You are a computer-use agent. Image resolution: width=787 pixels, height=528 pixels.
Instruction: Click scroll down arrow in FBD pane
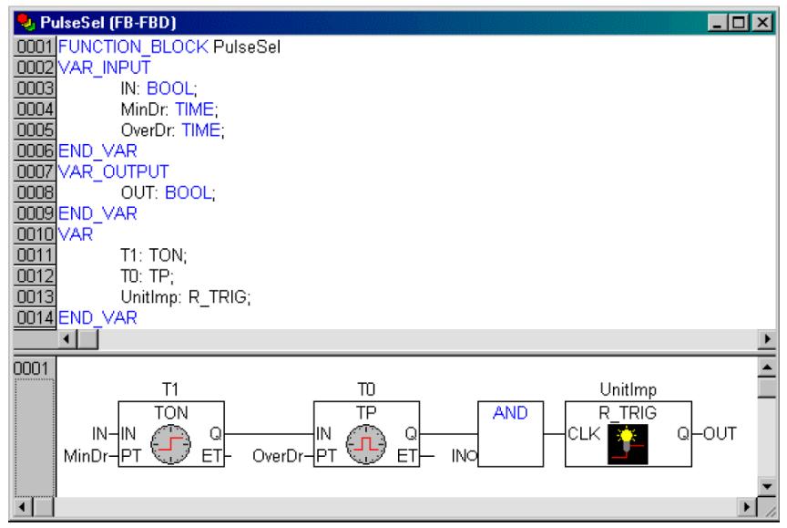pyautogui.click(x=766, y=486)
